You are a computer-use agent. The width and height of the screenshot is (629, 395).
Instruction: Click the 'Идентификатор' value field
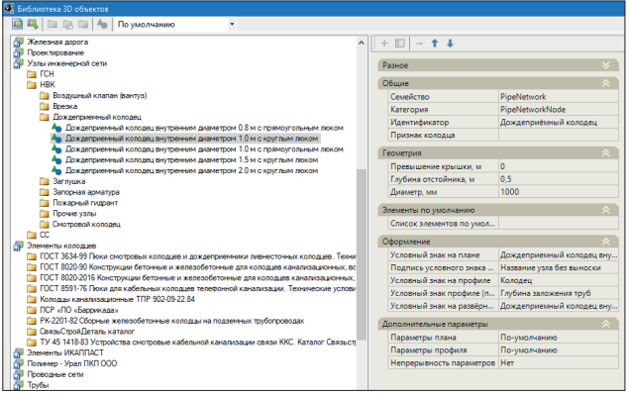[x=558, y=123]
